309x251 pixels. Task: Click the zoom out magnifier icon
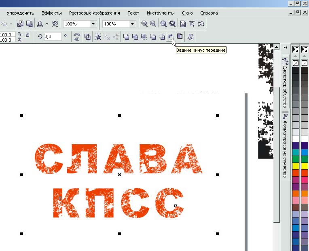153,24
